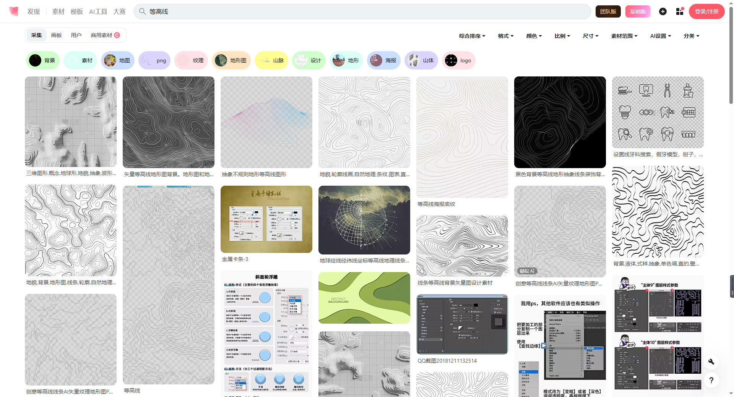The image size is (734, 397).
Task: Switch to the 用户 tab
Action: tap(76, 35)
